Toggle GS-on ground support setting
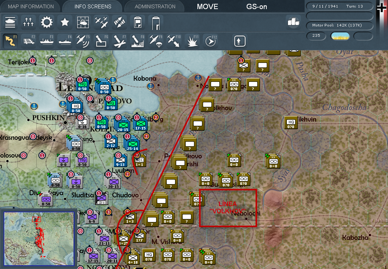This screenshot has height=269, width=388. (x=257, y=7)
